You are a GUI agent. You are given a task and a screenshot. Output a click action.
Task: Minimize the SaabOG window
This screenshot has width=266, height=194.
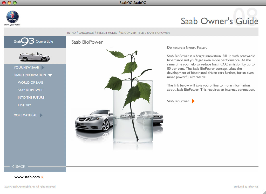[x=9, y=3]
